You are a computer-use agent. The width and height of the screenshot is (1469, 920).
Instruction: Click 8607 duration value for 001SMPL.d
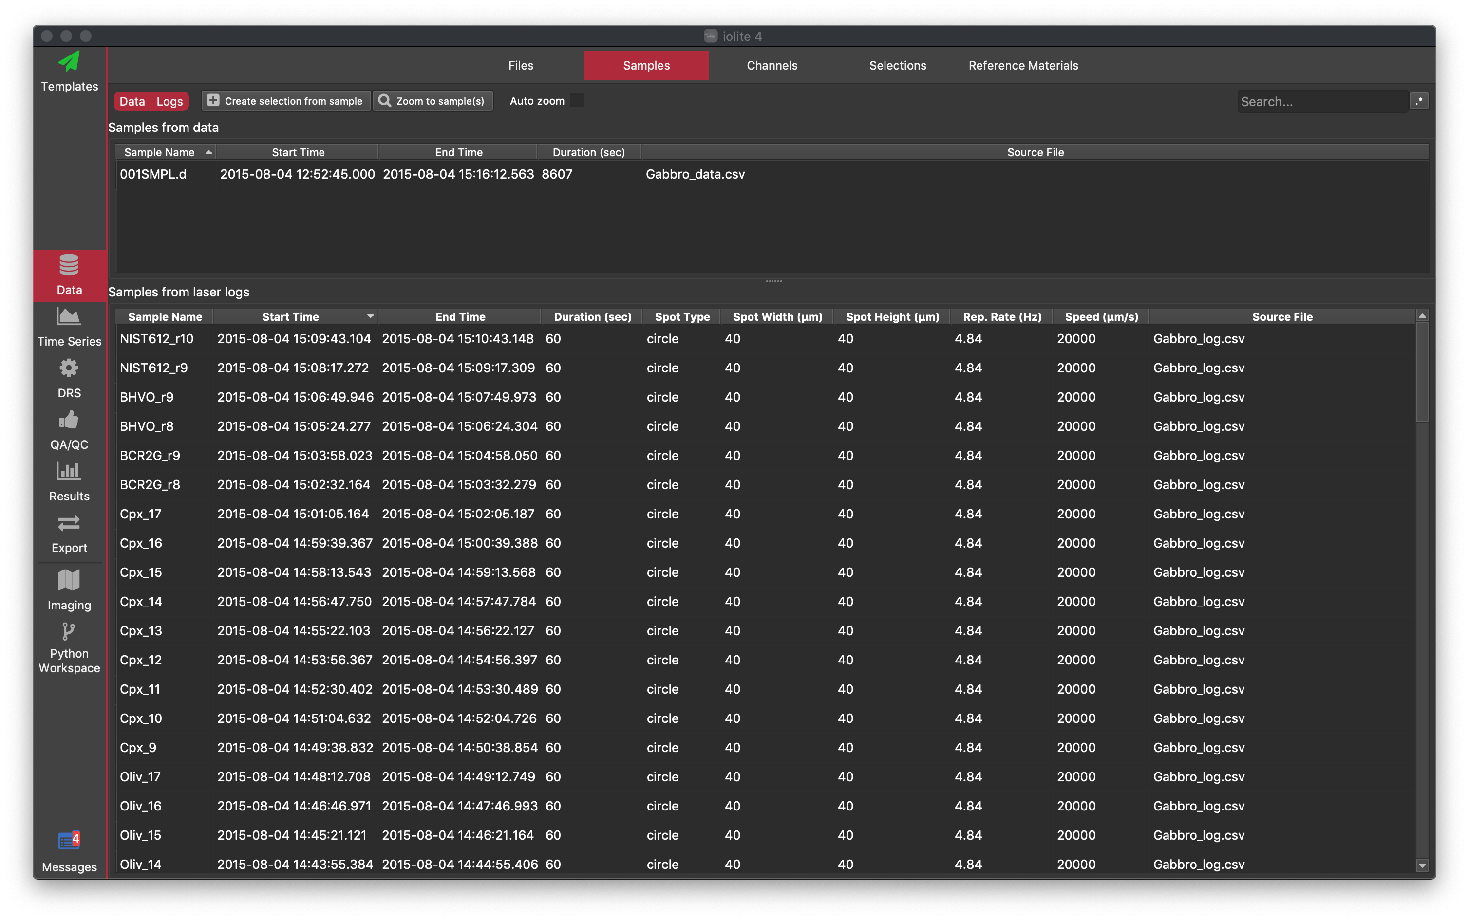(556, 174)
